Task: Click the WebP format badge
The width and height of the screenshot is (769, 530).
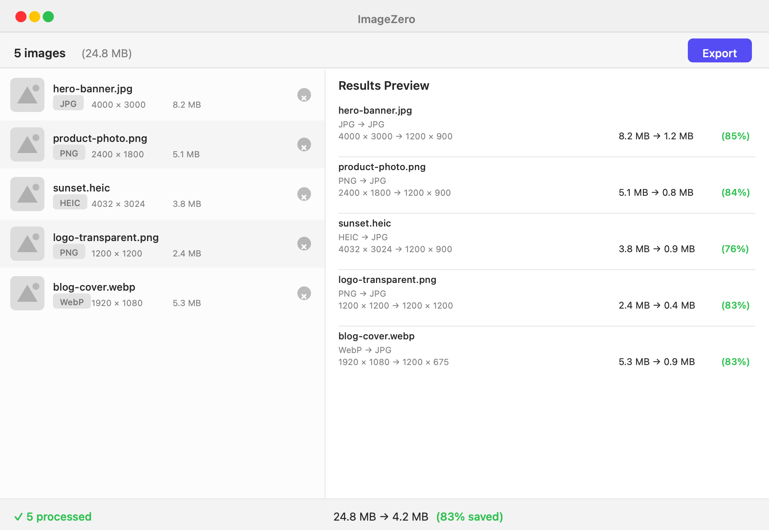Action: point(72,302)
